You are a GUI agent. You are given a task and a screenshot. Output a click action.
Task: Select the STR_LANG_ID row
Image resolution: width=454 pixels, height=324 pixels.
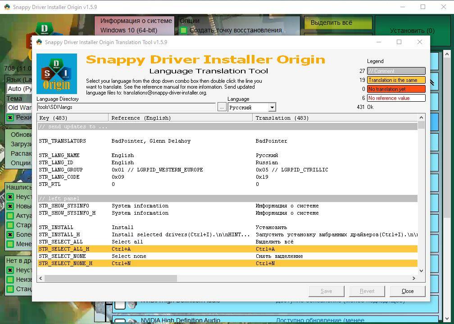227,162
